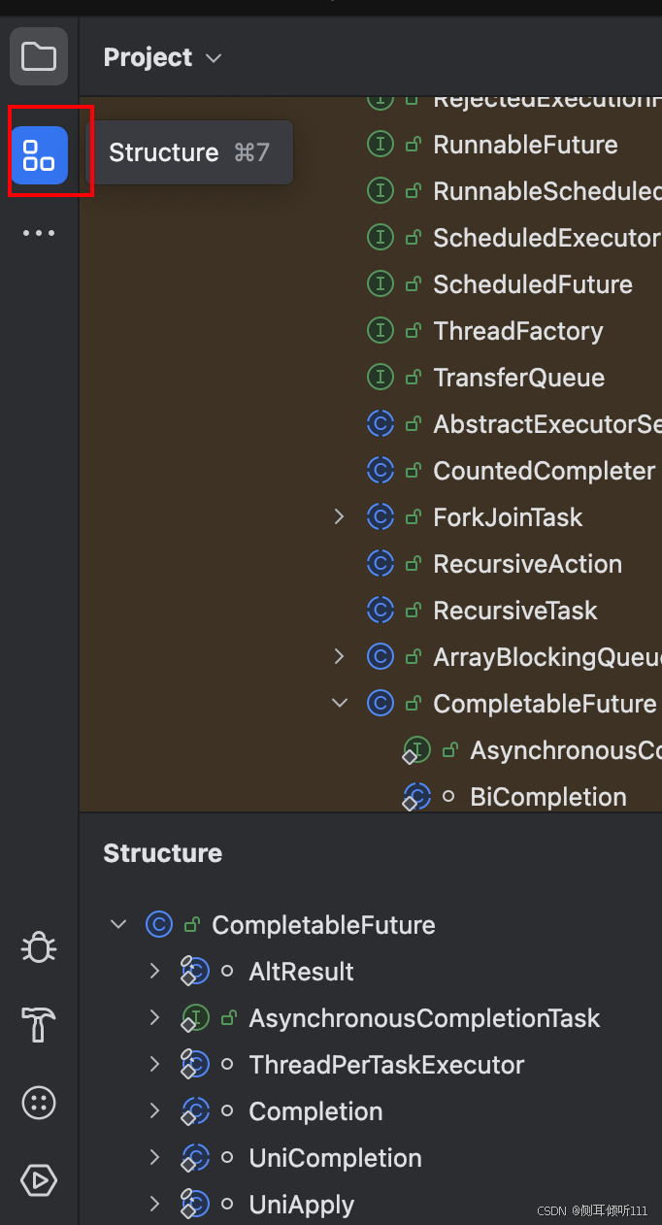Image resolution: width=662 pixels, height=1225 pixels.
Task: Collapse CompletableFuture in the Project tree
Action: [x=339, y=704]
